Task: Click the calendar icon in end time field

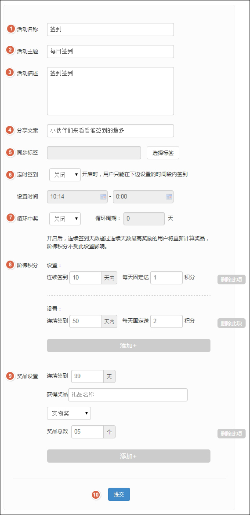Action: [x=169, y=197]
